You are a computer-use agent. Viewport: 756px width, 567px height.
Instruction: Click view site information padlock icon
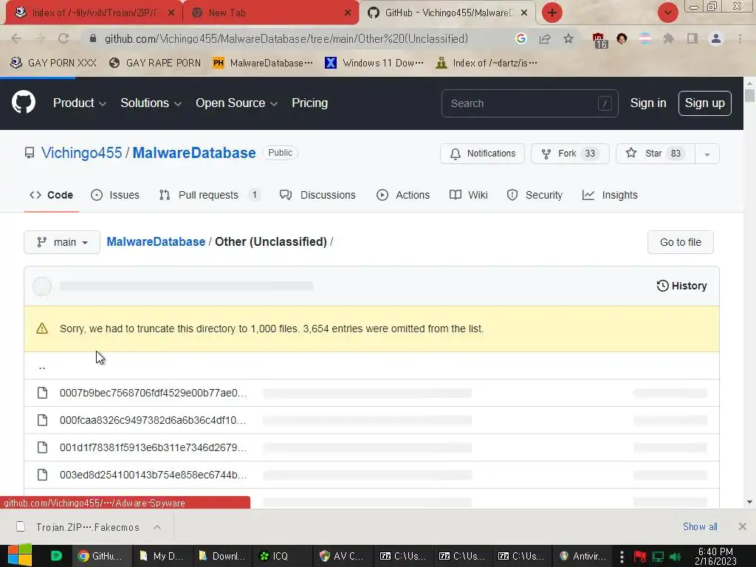(x=93, y=38)
